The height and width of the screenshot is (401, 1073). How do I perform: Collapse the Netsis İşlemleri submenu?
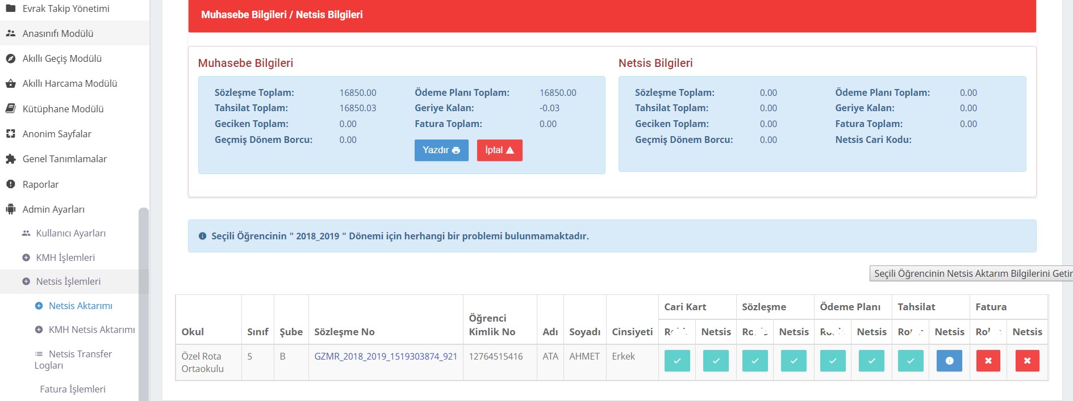click(68, 281)
